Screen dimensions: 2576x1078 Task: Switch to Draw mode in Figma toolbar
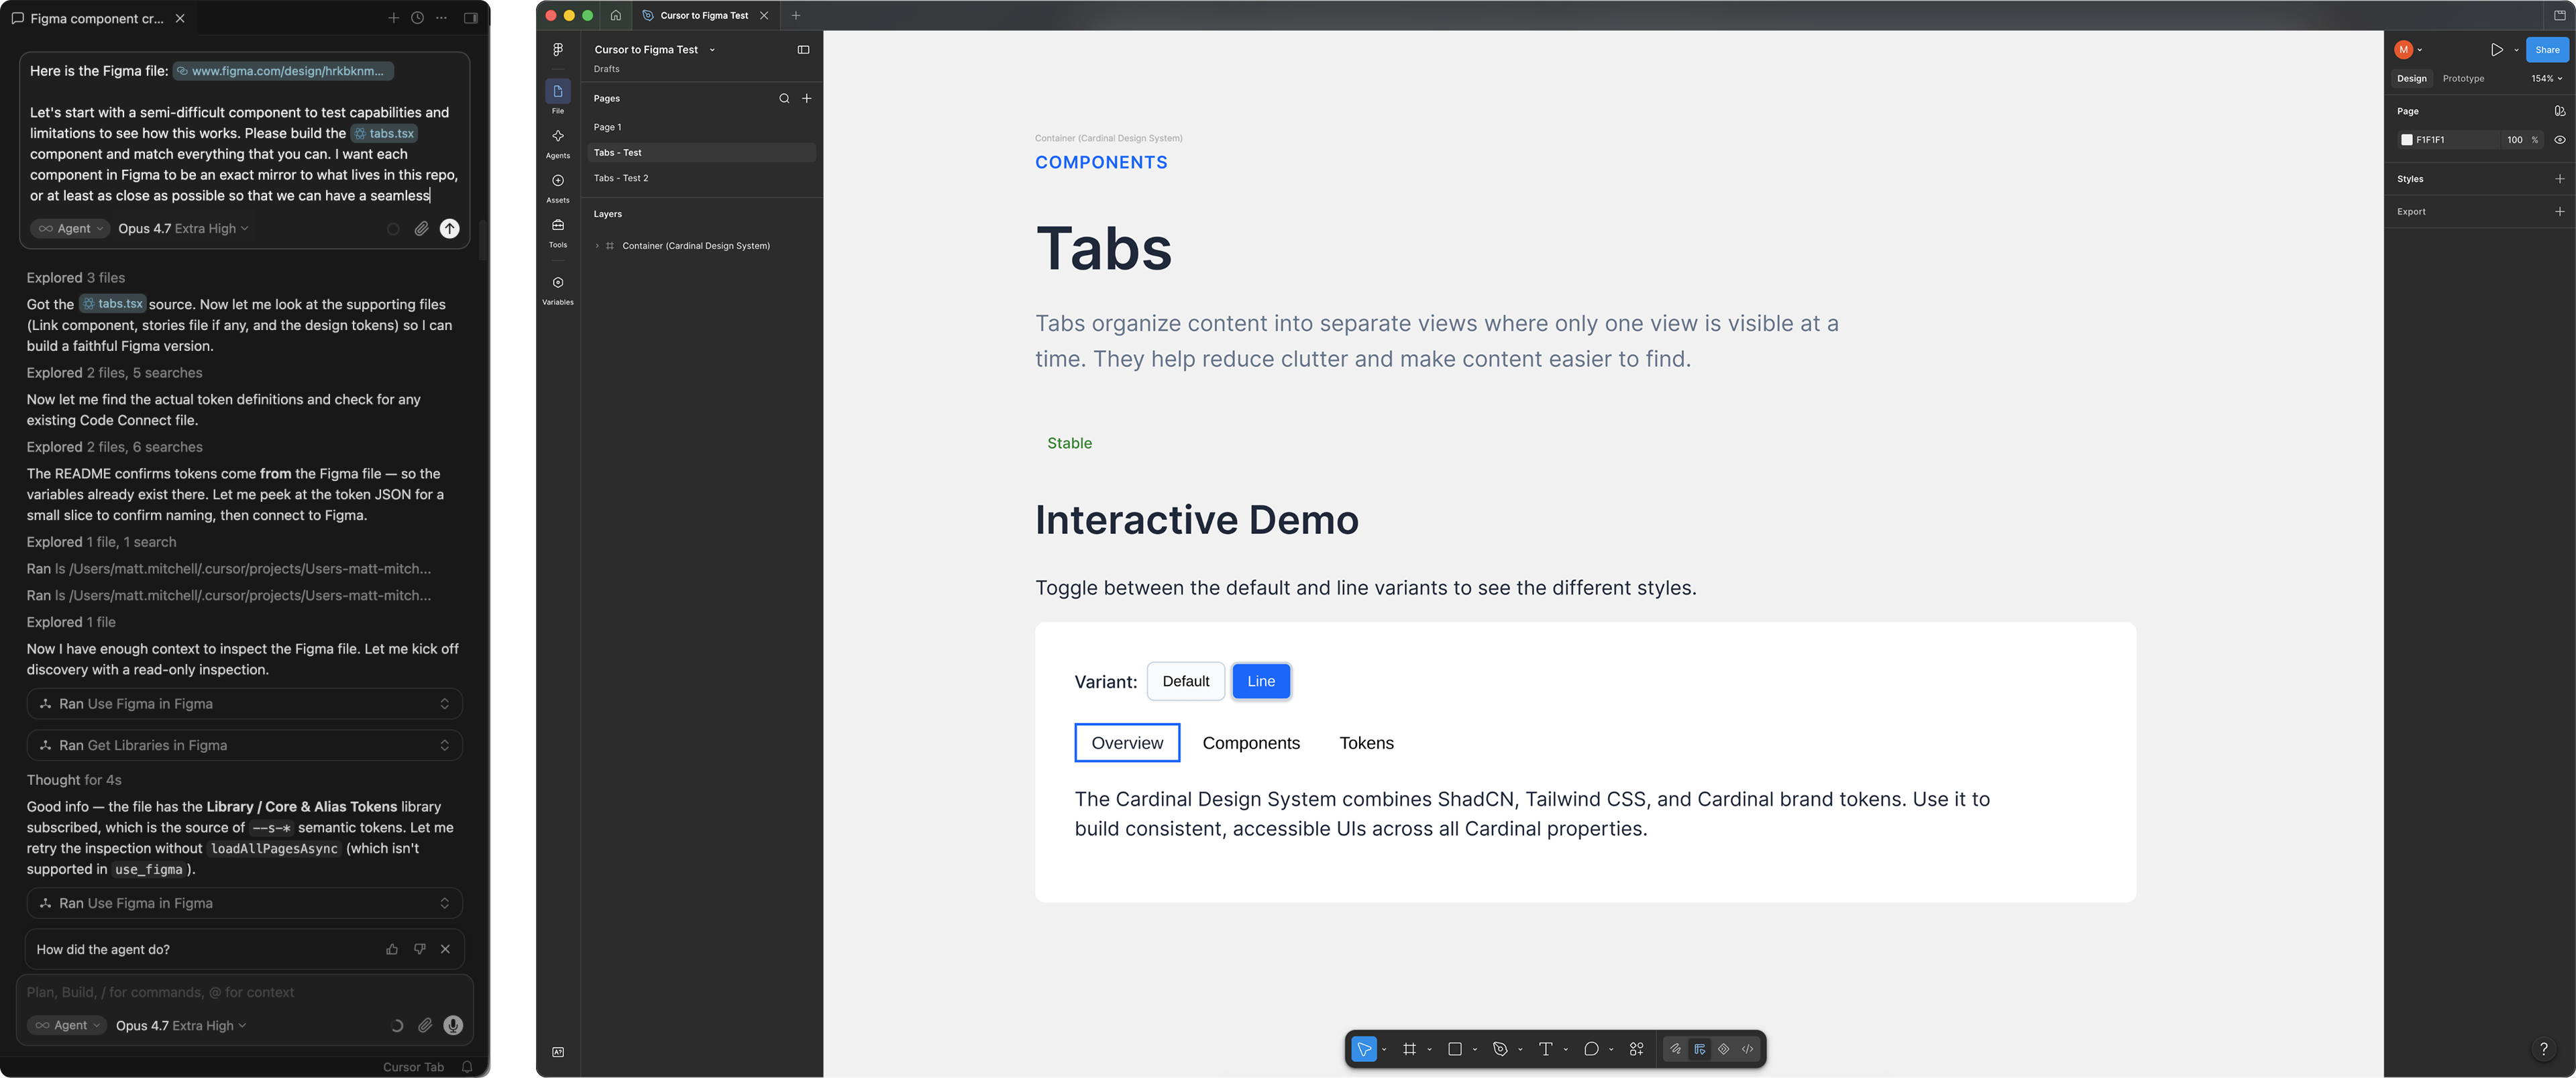[1676, 1049]
